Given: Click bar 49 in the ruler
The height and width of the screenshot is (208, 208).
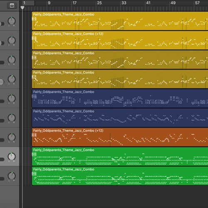Looking at the screenshot, I should pos(173,3).
